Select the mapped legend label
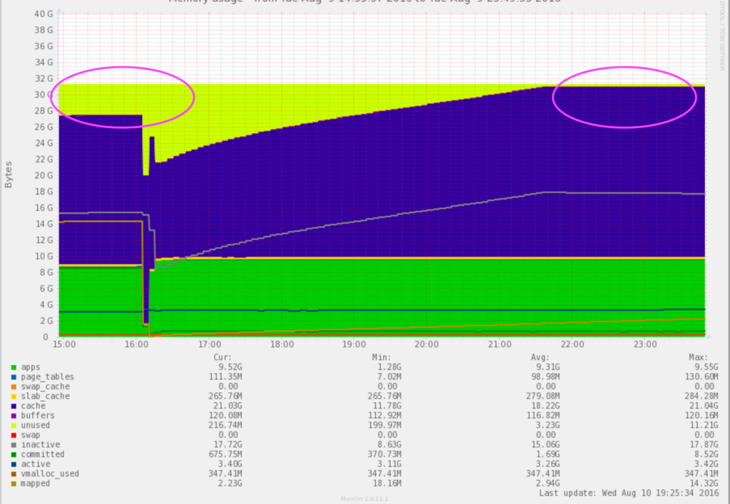The width and height of the screenshot is (730, 504). [36, 484]
